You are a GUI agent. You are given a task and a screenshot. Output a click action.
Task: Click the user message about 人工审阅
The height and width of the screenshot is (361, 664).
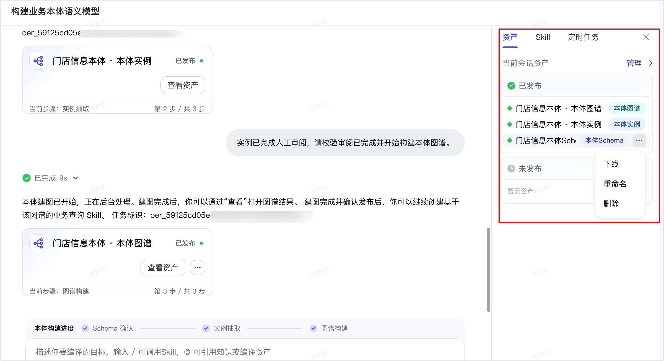pyautogui.click(x=345, y=143)
